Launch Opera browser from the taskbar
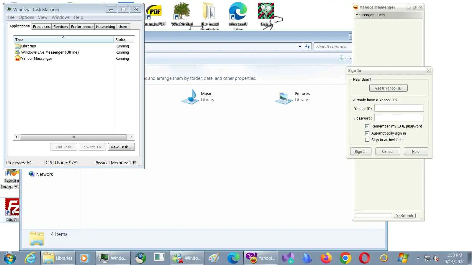Image resolution: width=472 pixels, height=265 pixels. click(365, 258)
